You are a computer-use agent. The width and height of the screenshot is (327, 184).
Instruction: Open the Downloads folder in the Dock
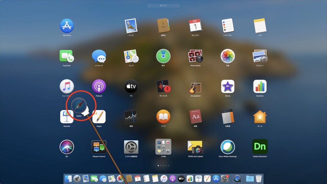250,179
